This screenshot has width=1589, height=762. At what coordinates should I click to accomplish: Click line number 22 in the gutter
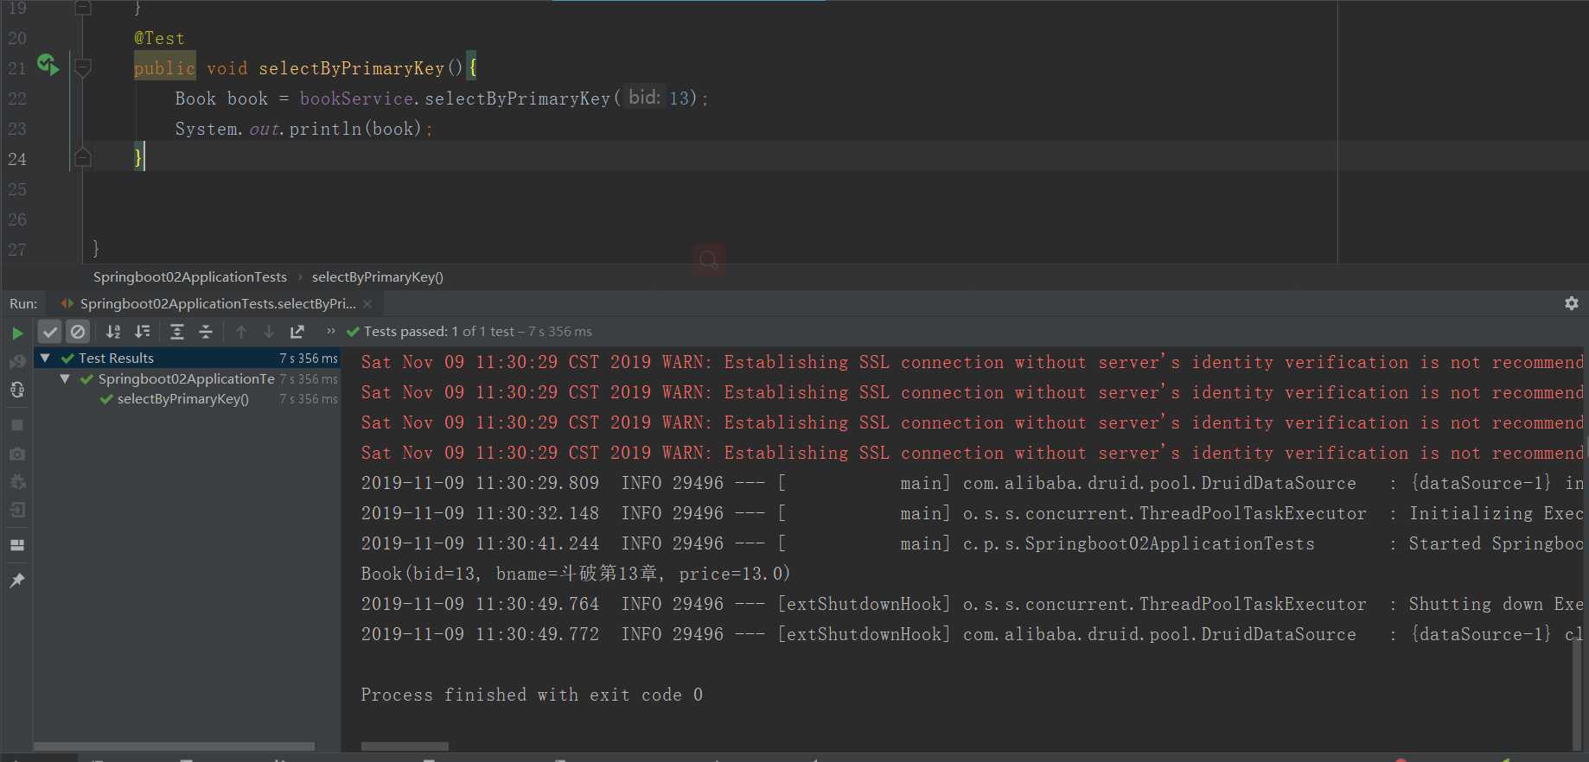point(17,98)
